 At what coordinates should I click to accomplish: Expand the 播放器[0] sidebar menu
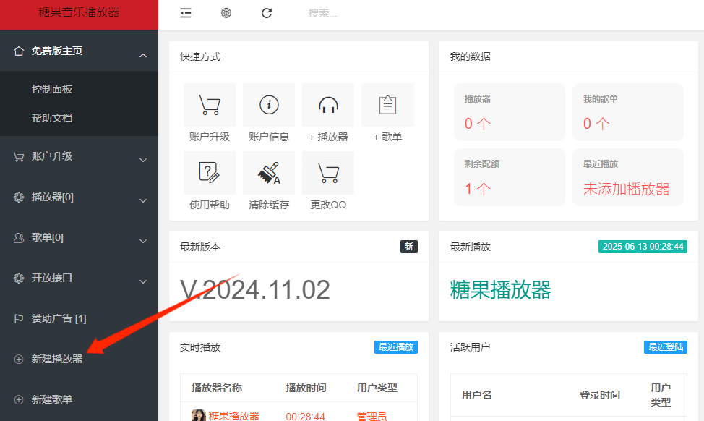[79, 197]
